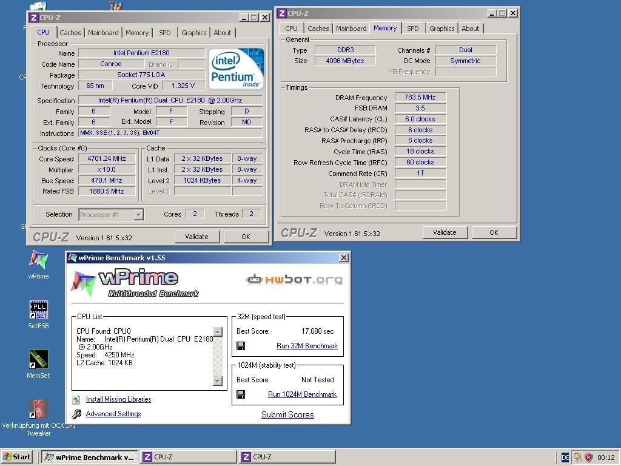Click the red shield security tray icon
621x466 pixels.
point(589,458)
